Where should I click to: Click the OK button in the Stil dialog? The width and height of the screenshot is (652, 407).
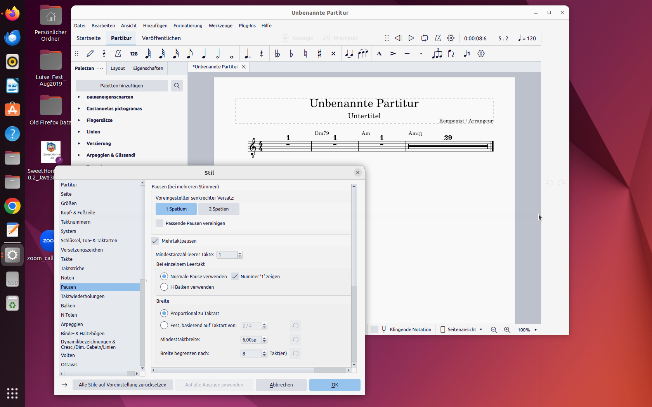pos(335,385)
